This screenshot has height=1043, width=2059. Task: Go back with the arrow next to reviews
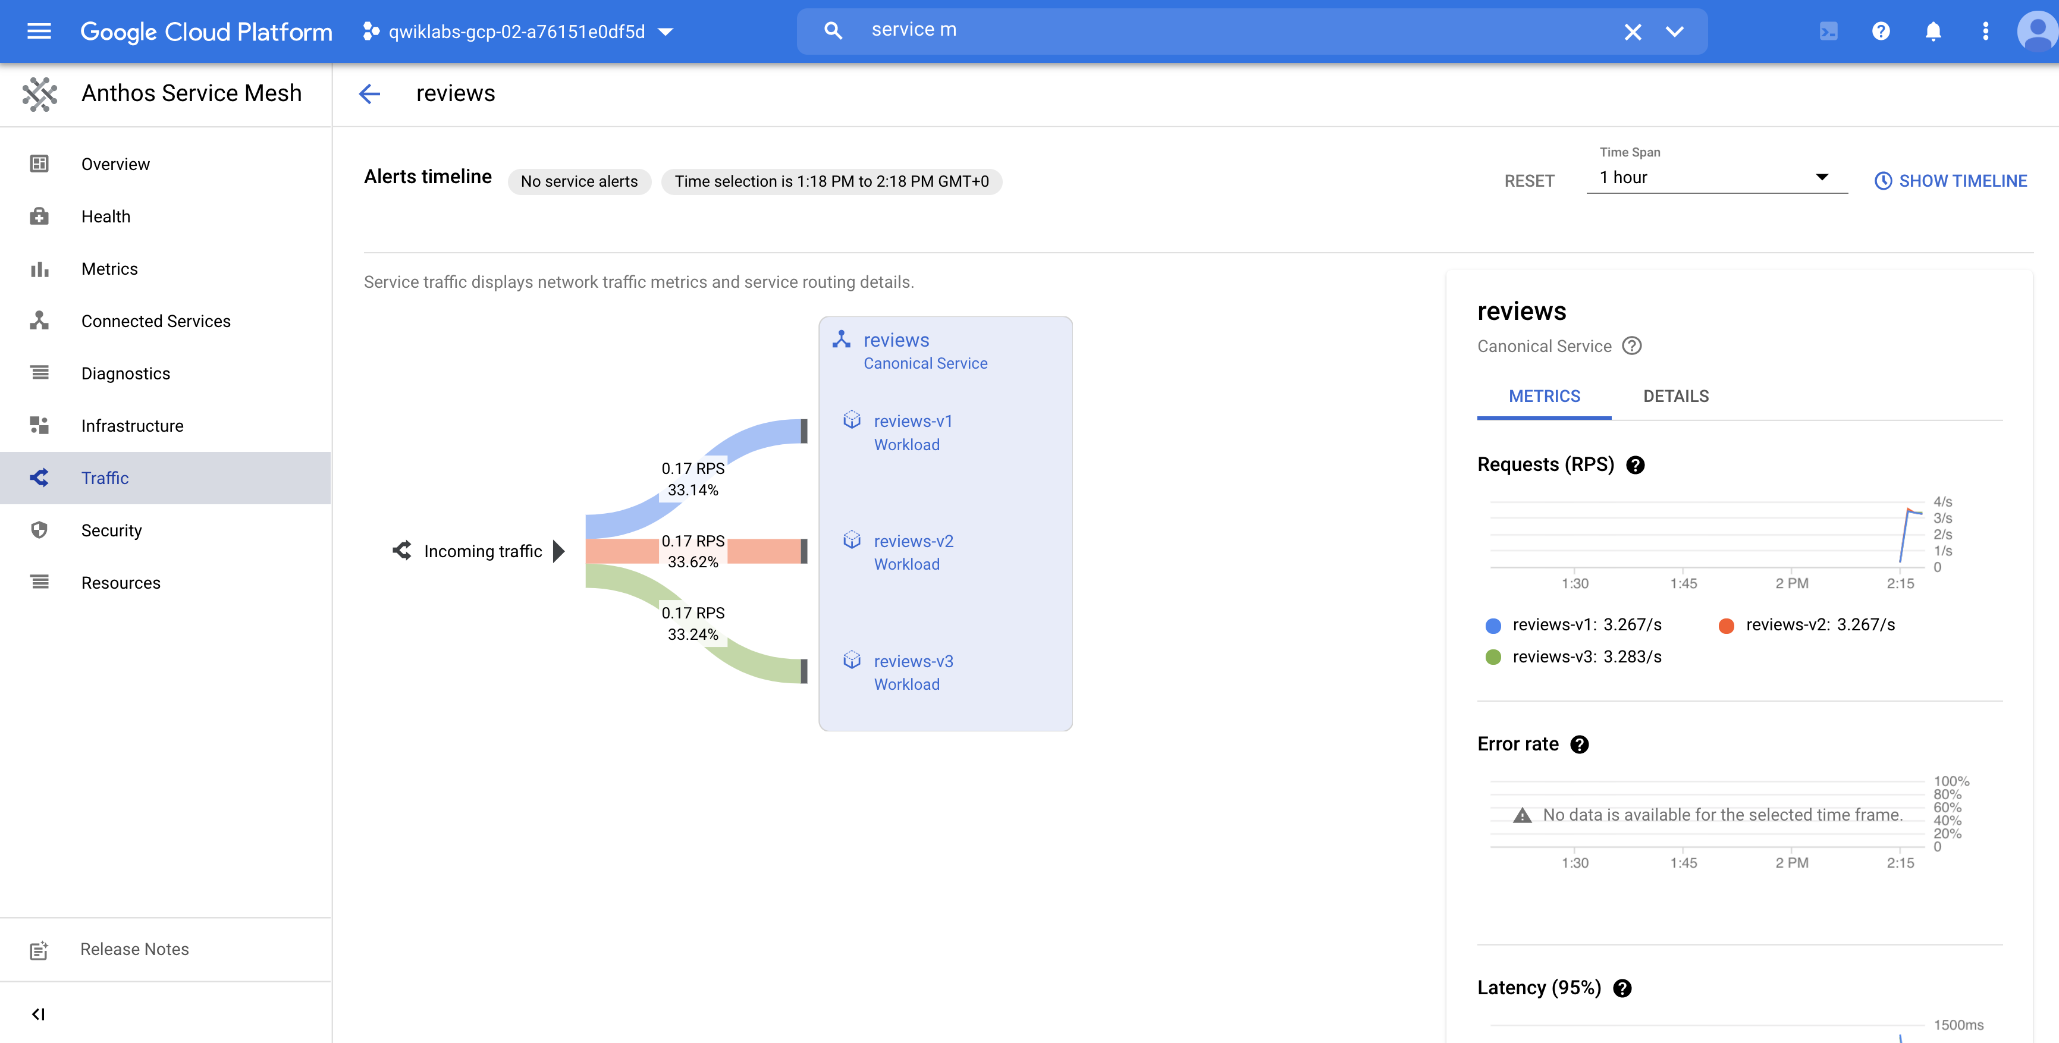(369, 93)
